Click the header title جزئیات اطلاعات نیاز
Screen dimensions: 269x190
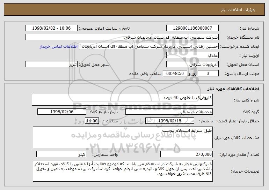coord(238,10)
